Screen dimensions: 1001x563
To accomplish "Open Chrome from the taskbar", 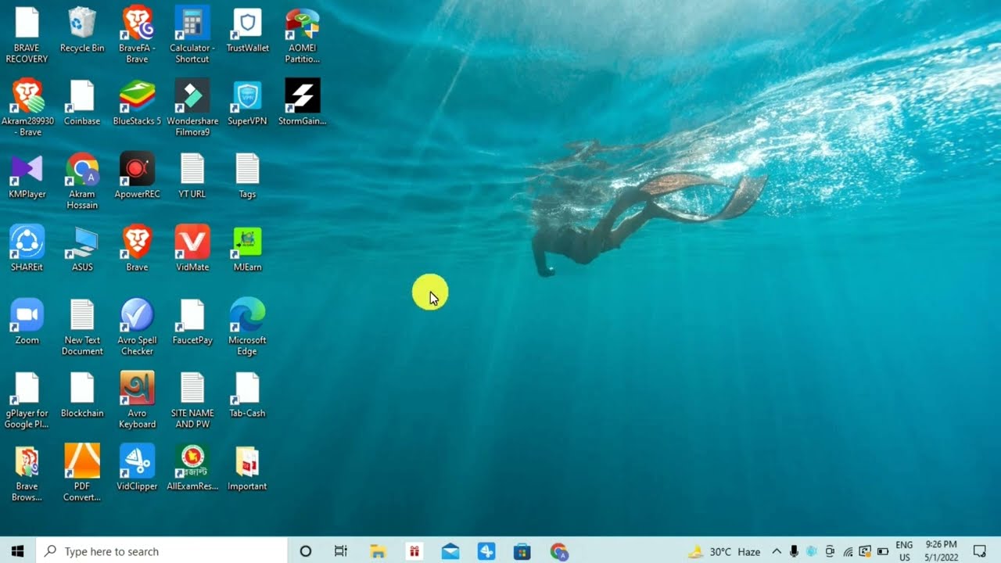I will 558,551.
